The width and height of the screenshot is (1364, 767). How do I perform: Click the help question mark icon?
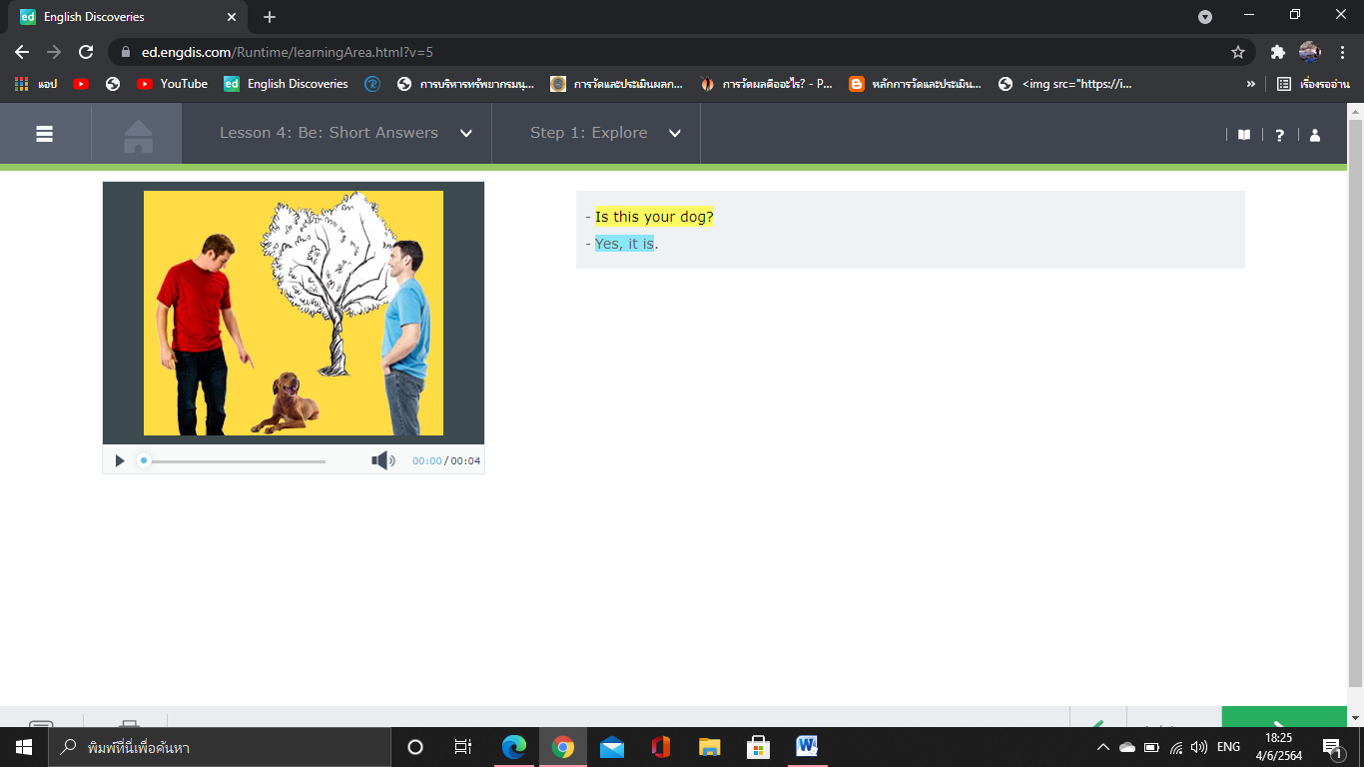pyautogui.click(x=1279, y=135)
